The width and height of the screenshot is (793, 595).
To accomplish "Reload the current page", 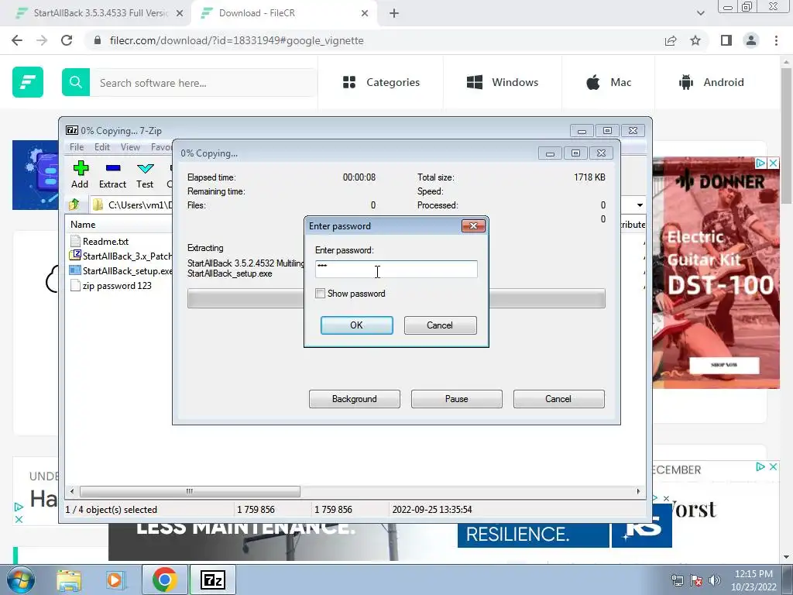I will (67, 40).
